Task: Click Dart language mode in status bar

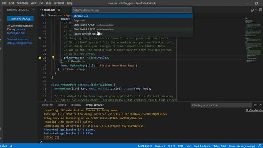Action: (x=189, y=146)
